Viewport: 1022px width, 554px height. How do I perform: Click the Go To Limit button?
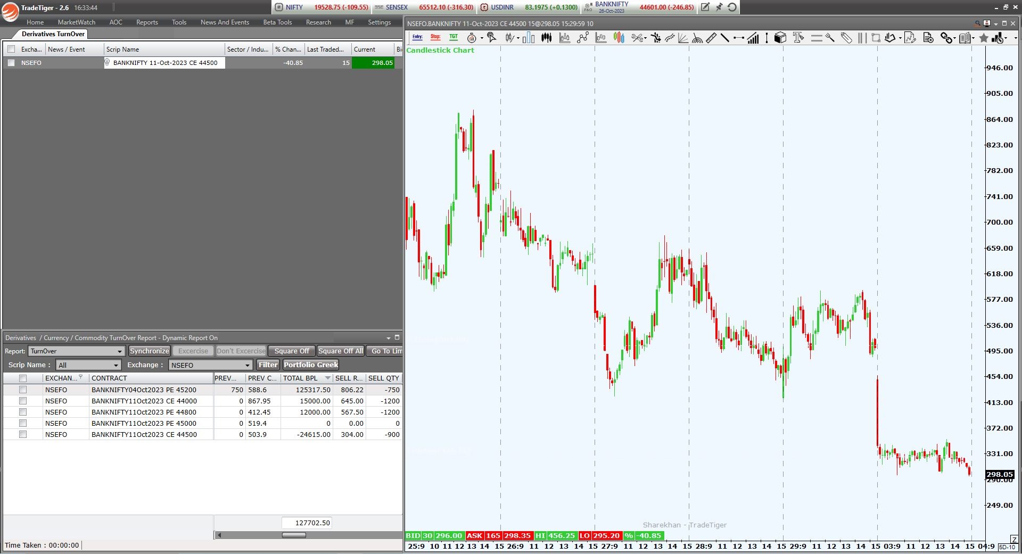click(x=384, y=351)
